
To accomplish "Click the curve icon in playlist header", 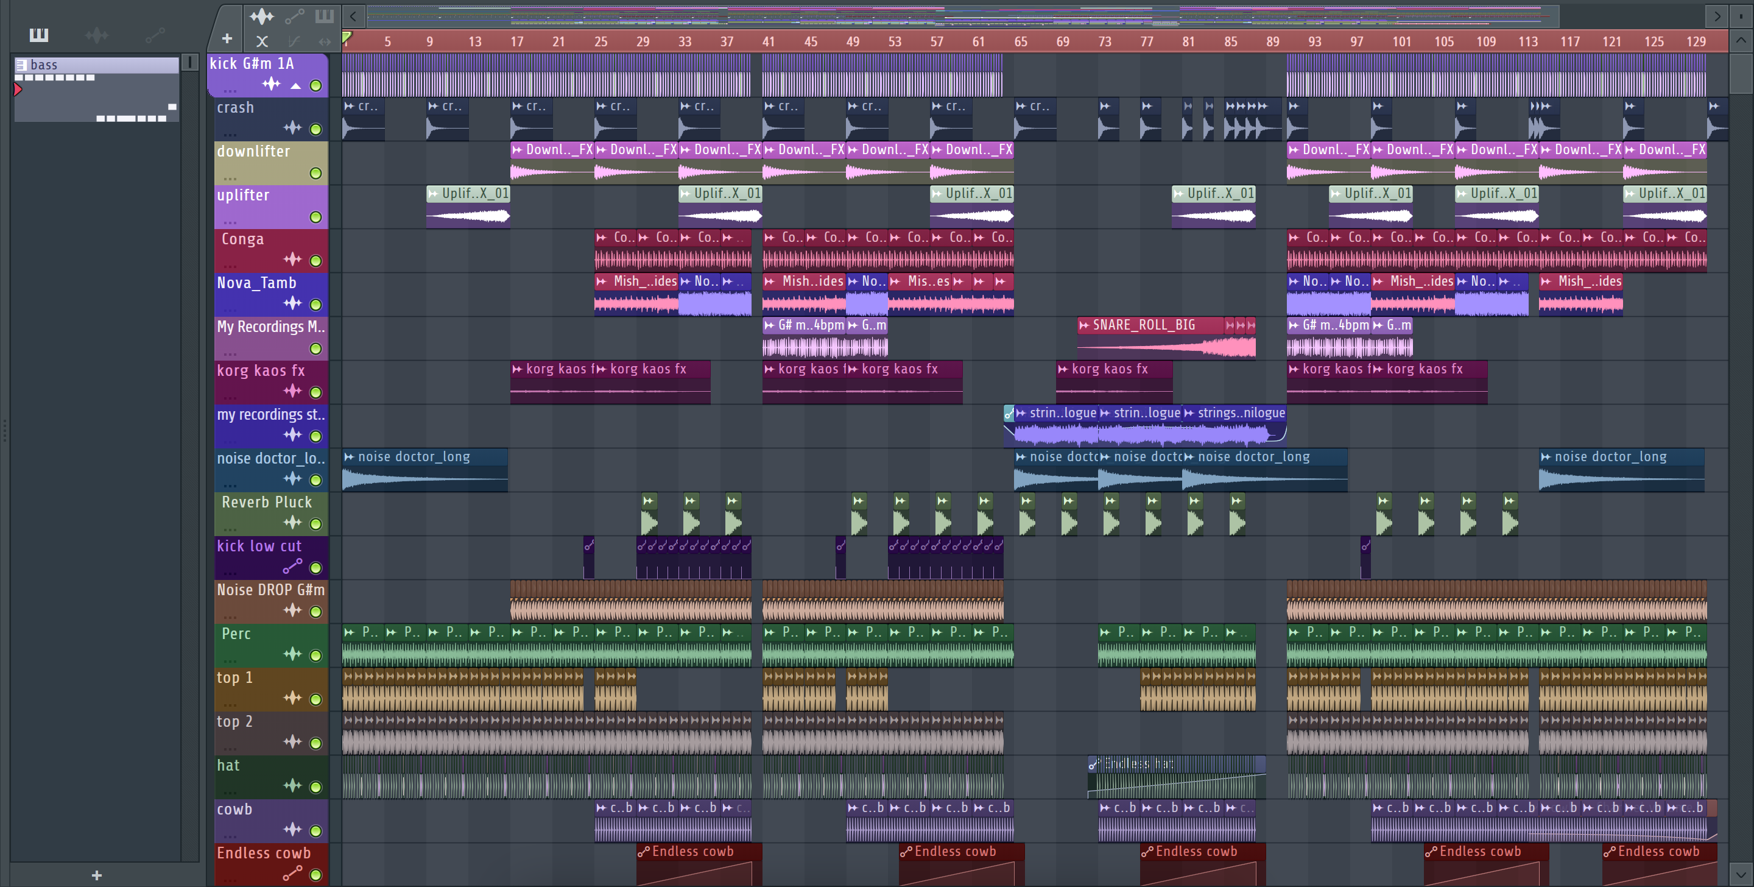I will (x=294, y=41).
